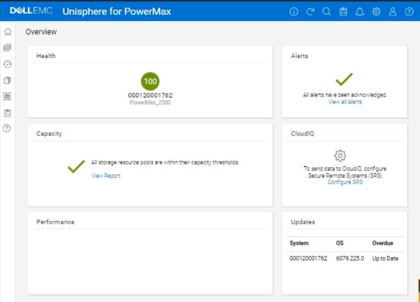
Task: Click the information icon in the top header
Action: 294,12
